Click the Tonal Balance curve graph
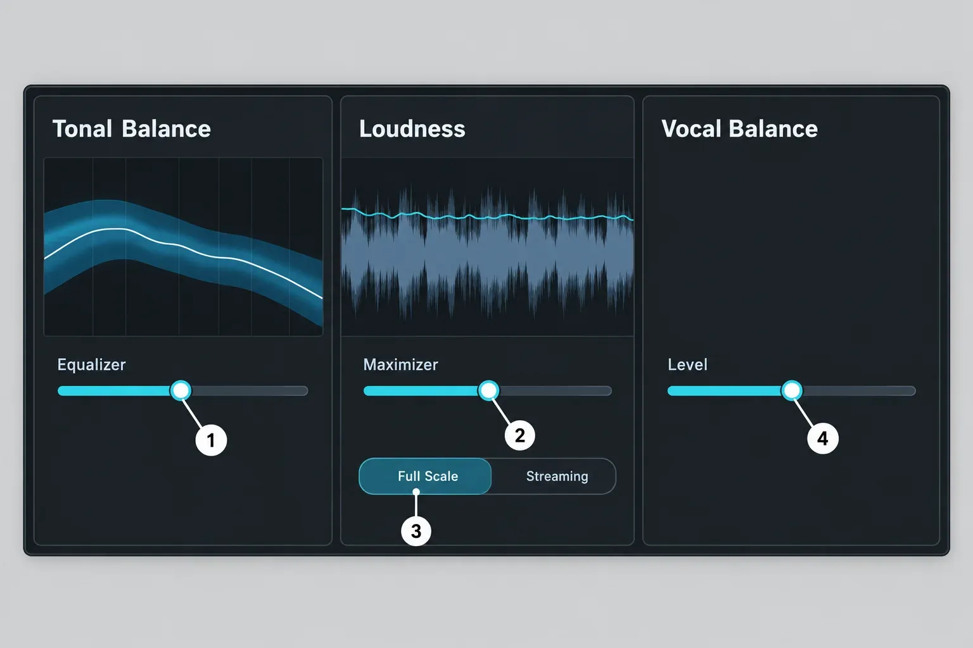The image size is (973, 648). 183,247
